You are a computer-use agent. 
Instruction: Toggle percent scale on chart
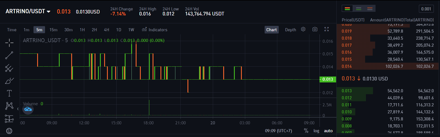point(306,131)
